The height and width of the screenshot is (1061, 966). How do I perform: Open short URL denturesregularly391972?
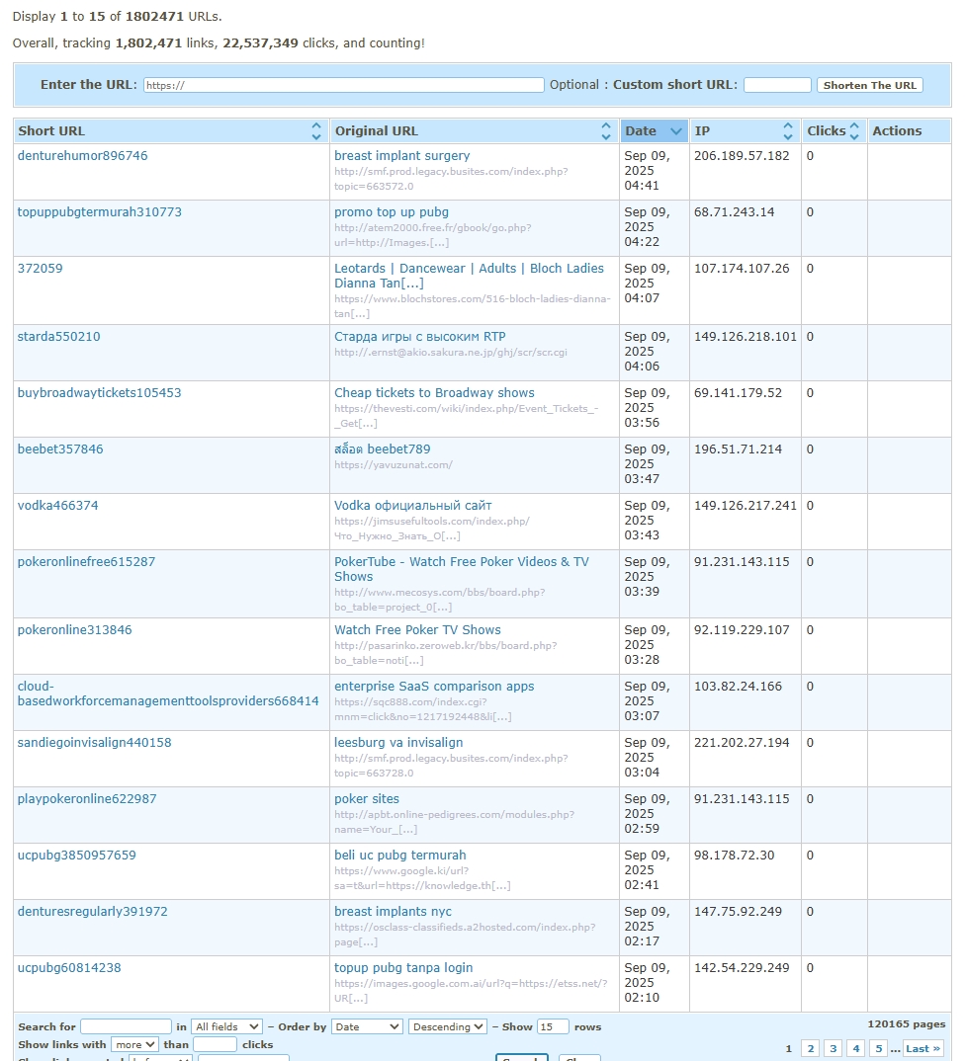[92, 912]
